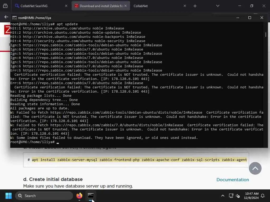
Task: Open the notifications bell icon
Action: pyautogui.click(x=263, y=196)
